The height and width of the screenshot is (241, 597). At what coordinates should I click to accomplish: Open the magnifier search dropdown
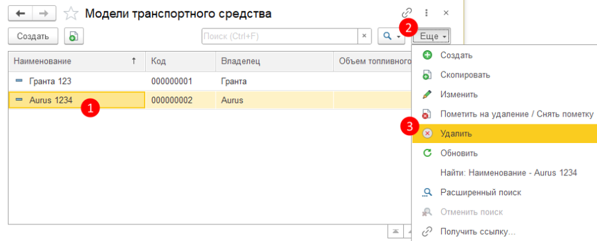pos(391,36)
